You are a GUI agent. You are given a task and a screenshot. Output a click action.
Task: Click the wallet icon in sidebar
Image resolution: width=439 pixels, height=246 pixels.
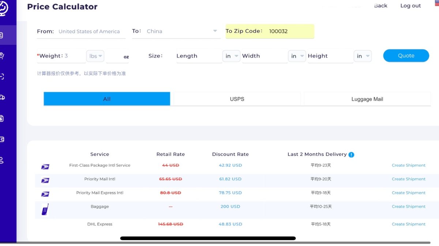coord(2,139)
